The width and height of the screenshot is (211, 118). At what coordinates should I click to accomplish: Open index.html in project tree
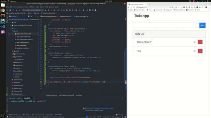click(19, 66)
